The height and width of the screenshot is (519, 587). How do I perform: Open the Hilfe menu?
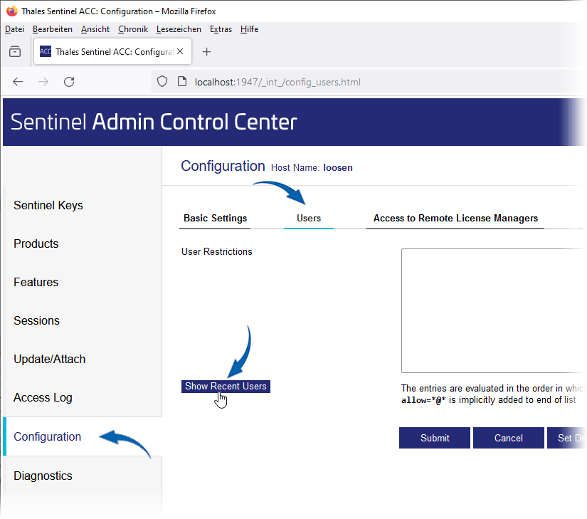coord(249,28)
